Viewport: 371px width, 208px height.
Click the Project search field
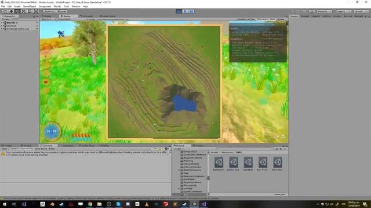click(245, 149)
